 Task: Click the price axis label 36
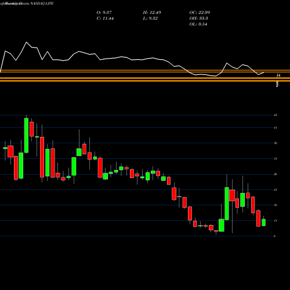pos(275,143)
